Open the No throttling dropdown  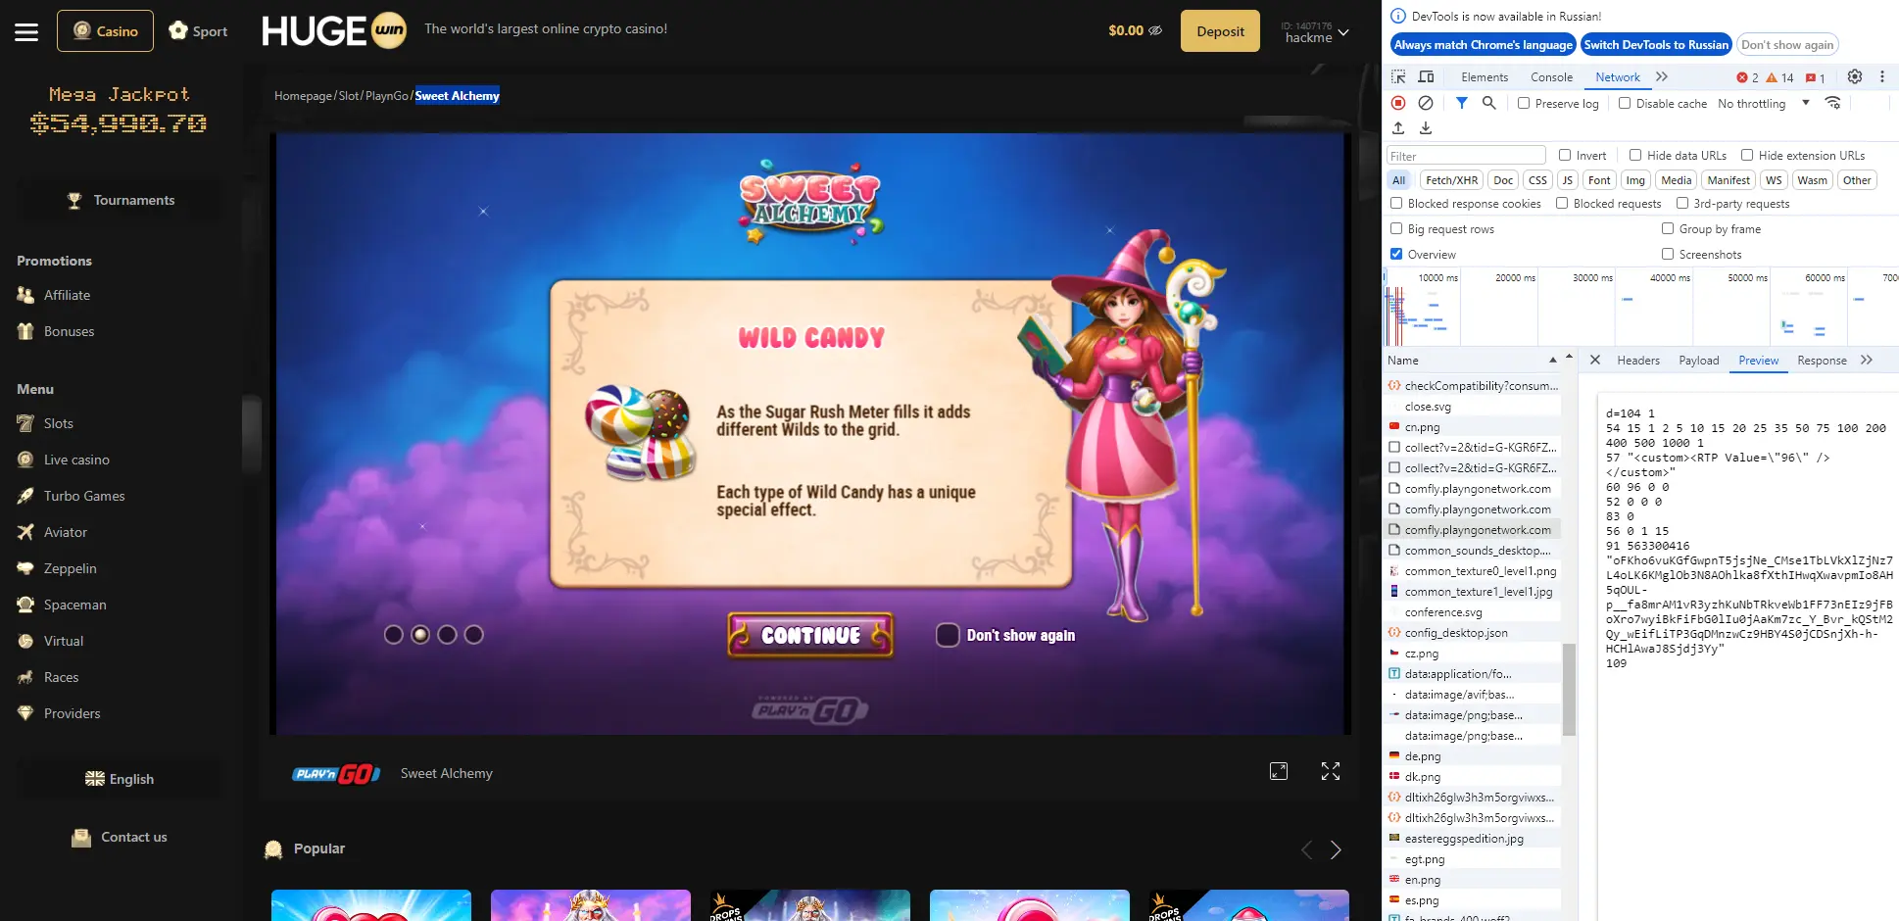1764,103
